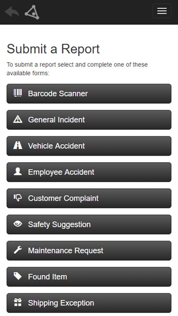Choose the Vehicle Accident form

[89, 146]
